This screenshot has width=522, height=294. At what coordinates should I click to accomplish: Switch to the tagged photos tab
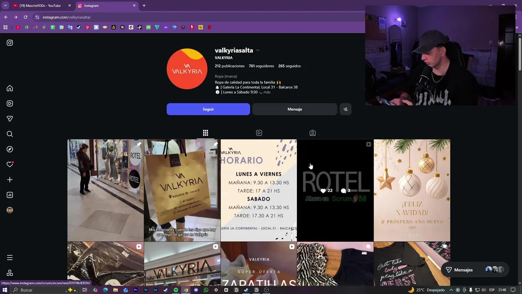[312, 133]
